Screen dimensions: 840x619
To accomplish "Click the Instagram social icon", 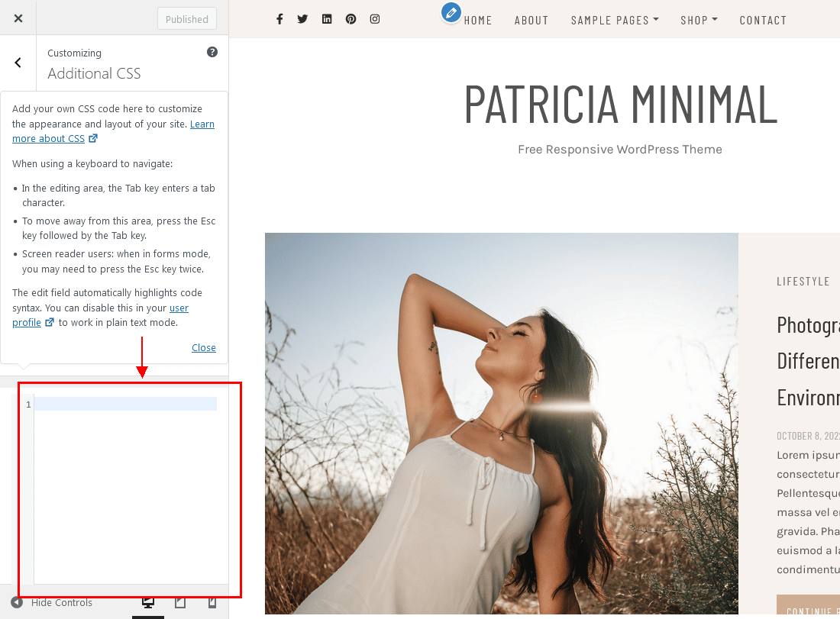I will (x=375, y=18).
